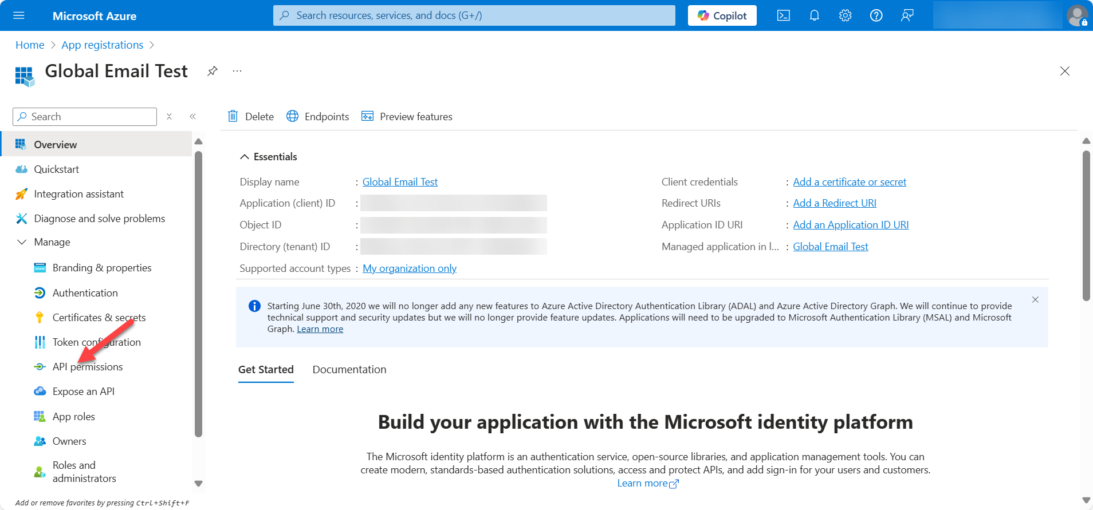Open Endpoints from the command bar
This screenshot has width=1093, height=510.
tap(318, 116)
